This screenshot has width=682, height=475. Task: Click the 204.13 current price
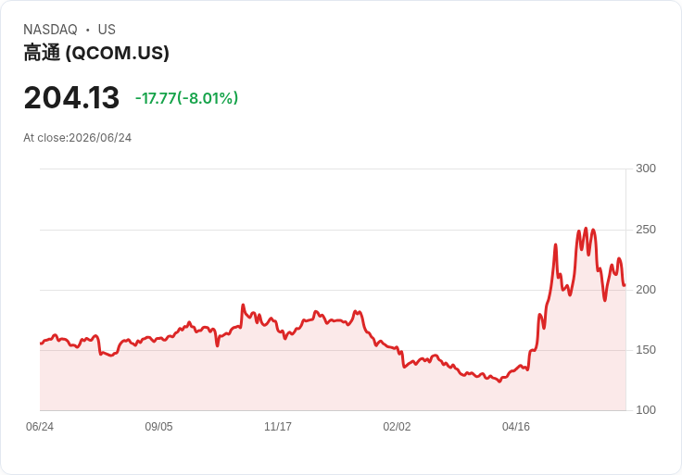[71, 97]
